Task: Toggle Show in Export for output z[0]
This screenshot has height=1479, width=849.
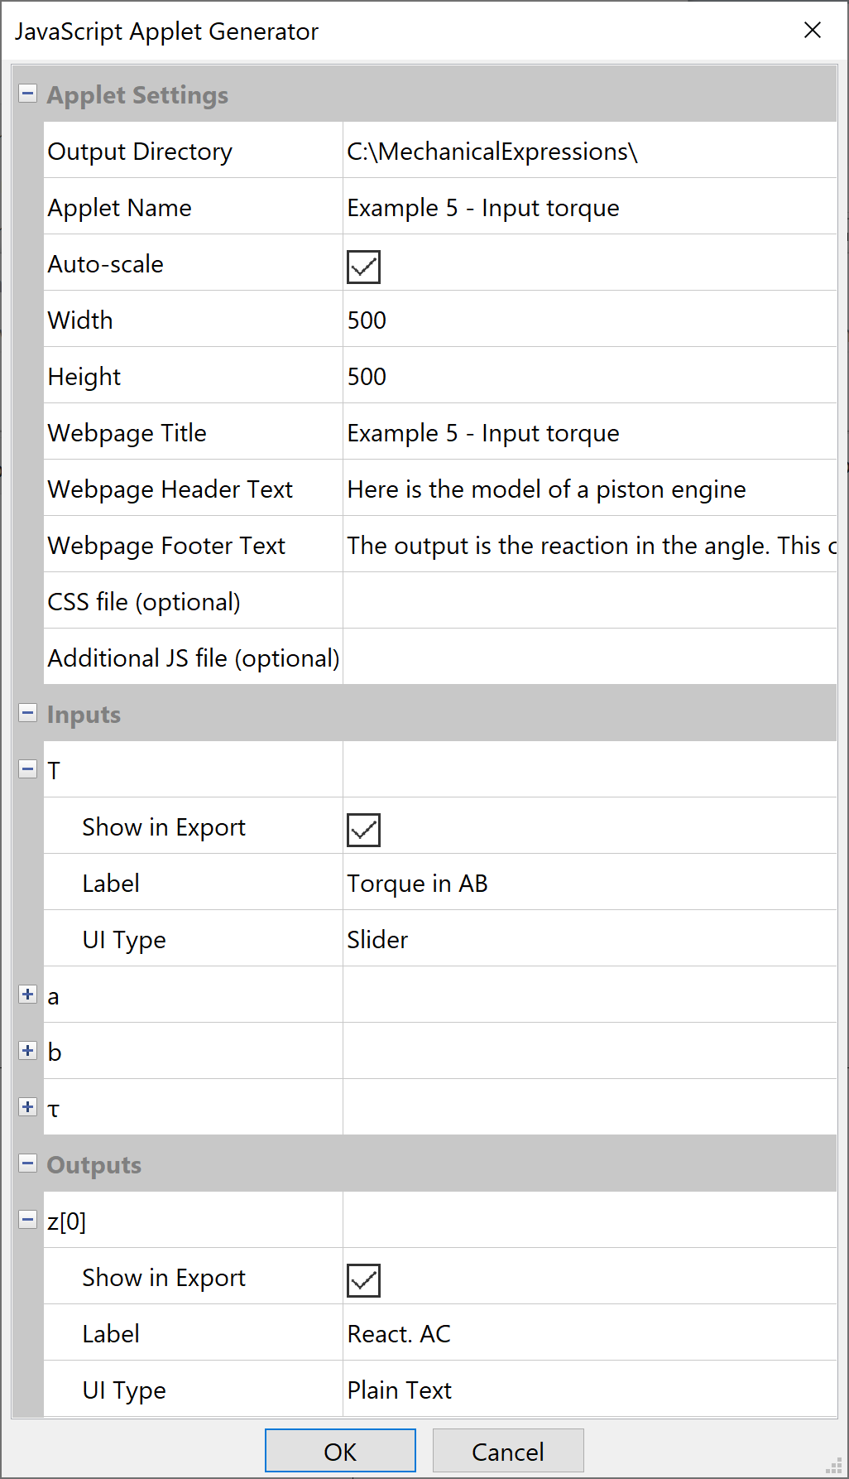Action: click(363, 1280)
